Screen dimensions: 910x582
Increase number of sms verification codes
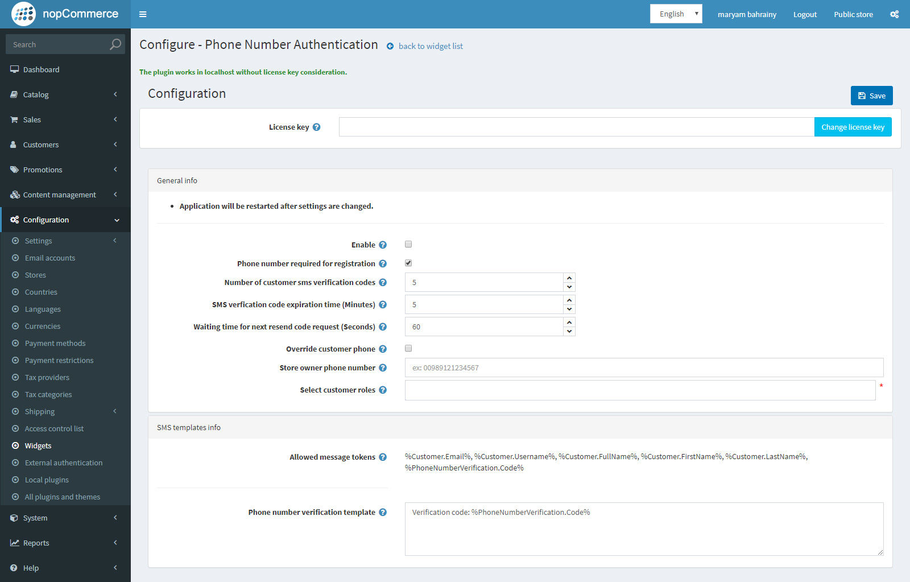(x=569, y=278)
